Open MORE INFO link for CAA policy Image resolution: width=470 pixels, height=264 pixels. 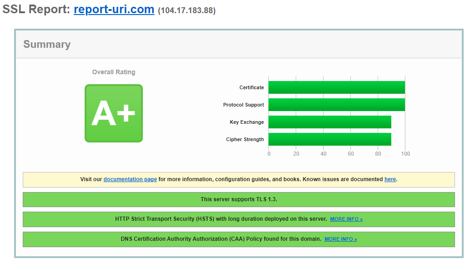(x=340, y=239)
